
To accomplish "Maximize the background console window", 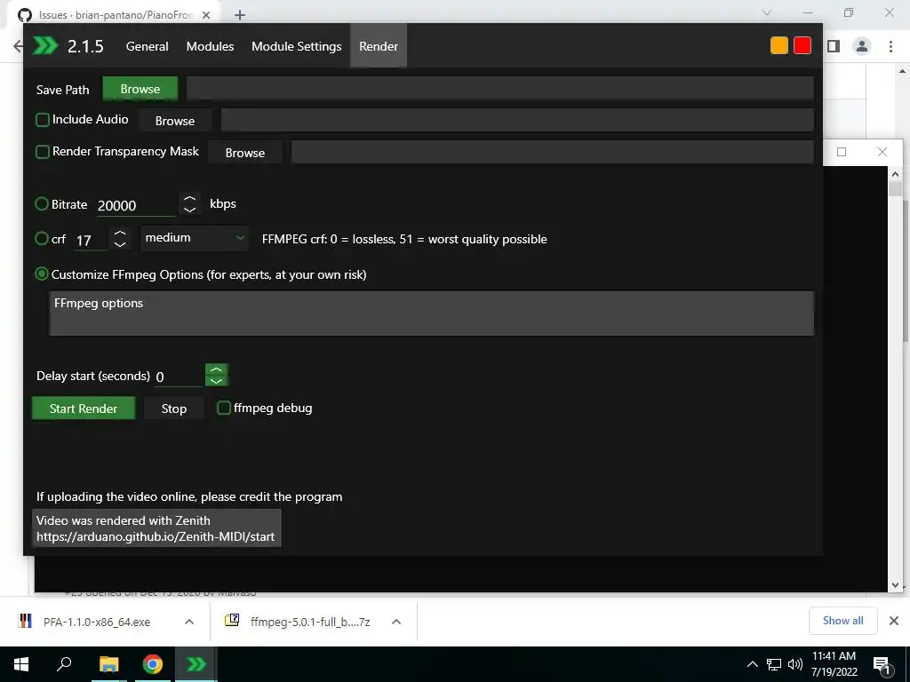I will [842, 152].
